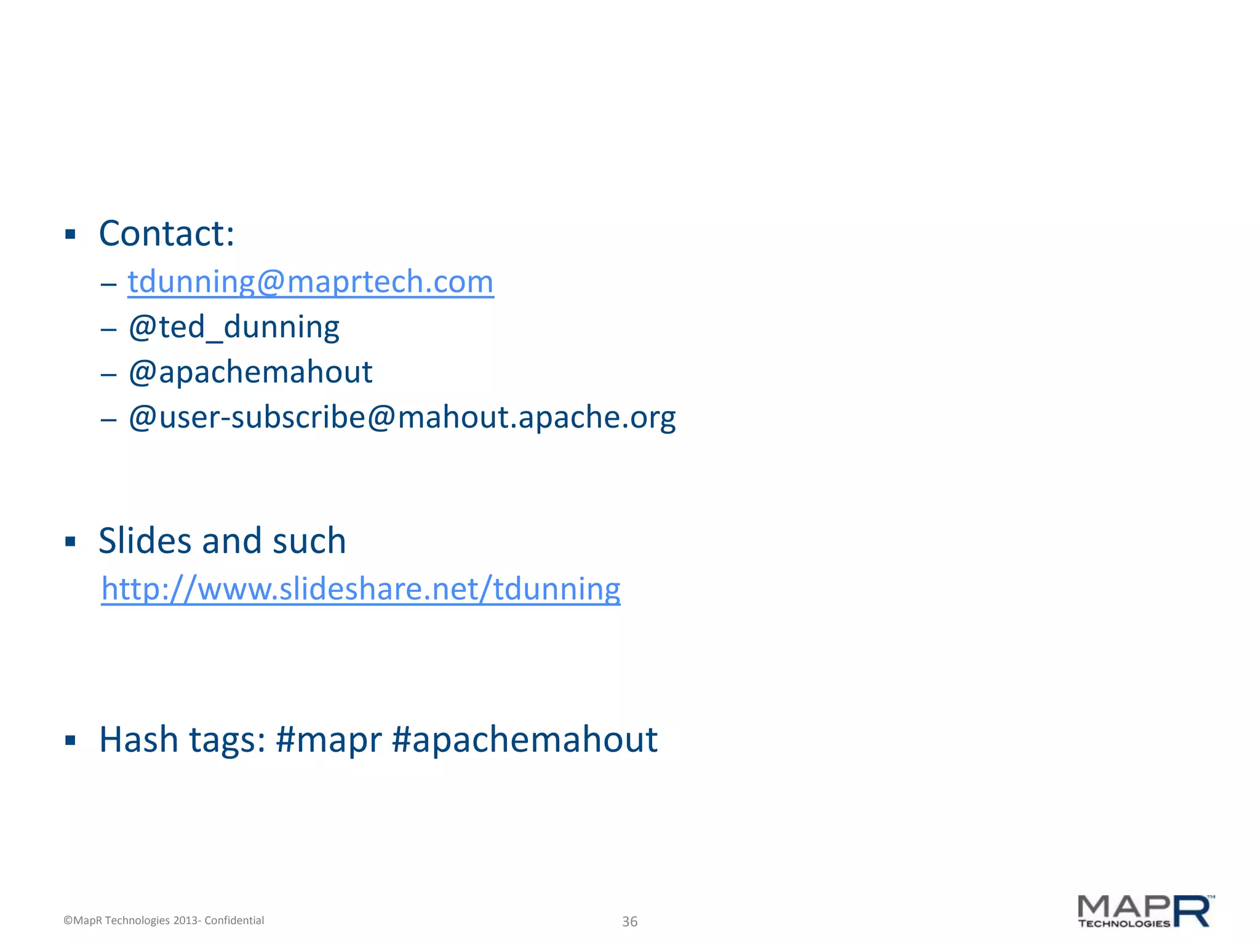This screenshot has width=1260, height=945.
Task: Select the user-subscribe@mahout.apache.org address
Action: click(x=402, y=418)
